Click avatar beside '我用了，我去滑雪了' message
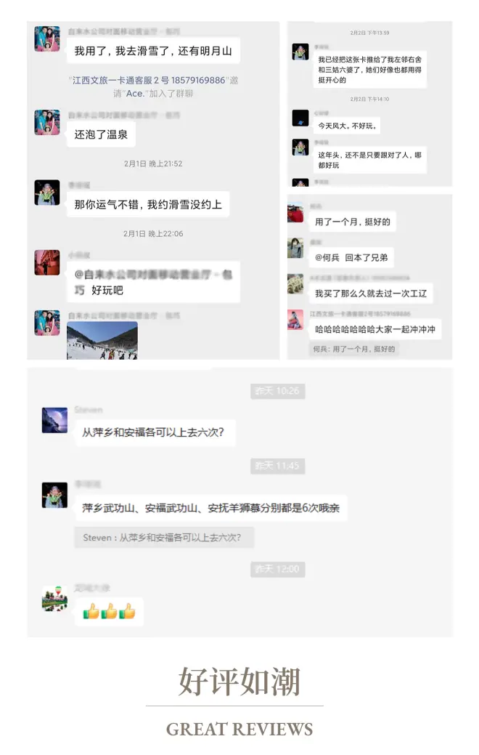Screen dimensions: 479x755 tap(47, 39)
